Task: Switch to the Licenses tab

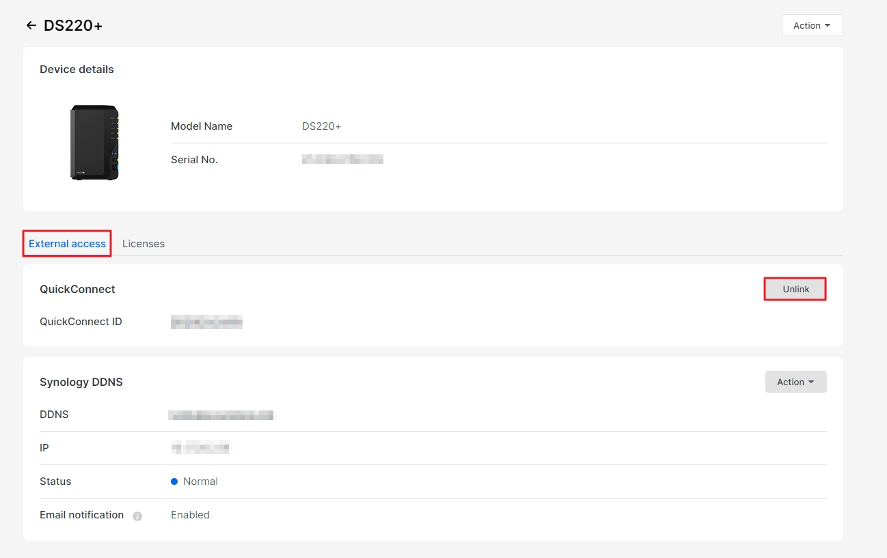Action: point(143,243)
